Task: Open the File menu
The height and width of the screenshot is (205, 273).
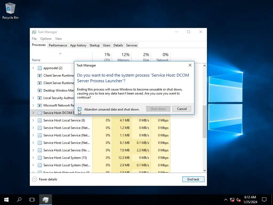Action: coord(34,38)
